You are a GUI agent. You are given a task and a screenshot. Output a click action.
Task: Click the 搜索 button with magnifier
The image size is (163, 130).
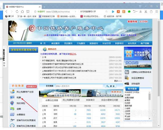111,86
